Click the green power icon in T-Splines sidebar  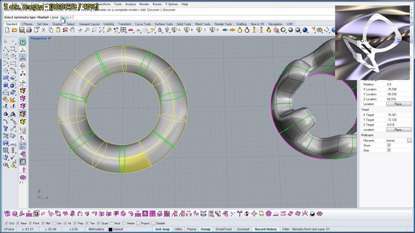click(23, 42)
